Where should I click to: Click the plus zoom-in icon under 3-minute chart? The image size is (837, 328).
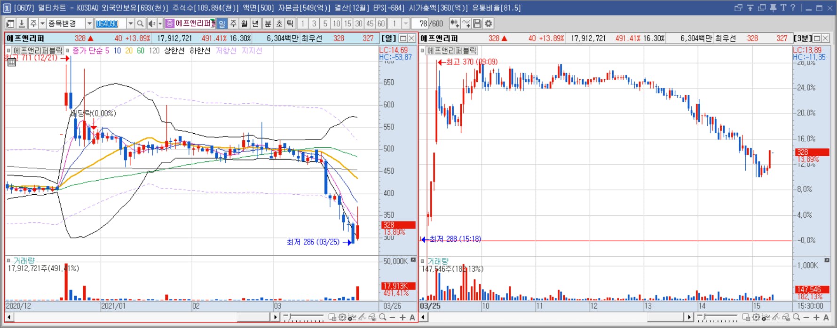tap(816, 318)
